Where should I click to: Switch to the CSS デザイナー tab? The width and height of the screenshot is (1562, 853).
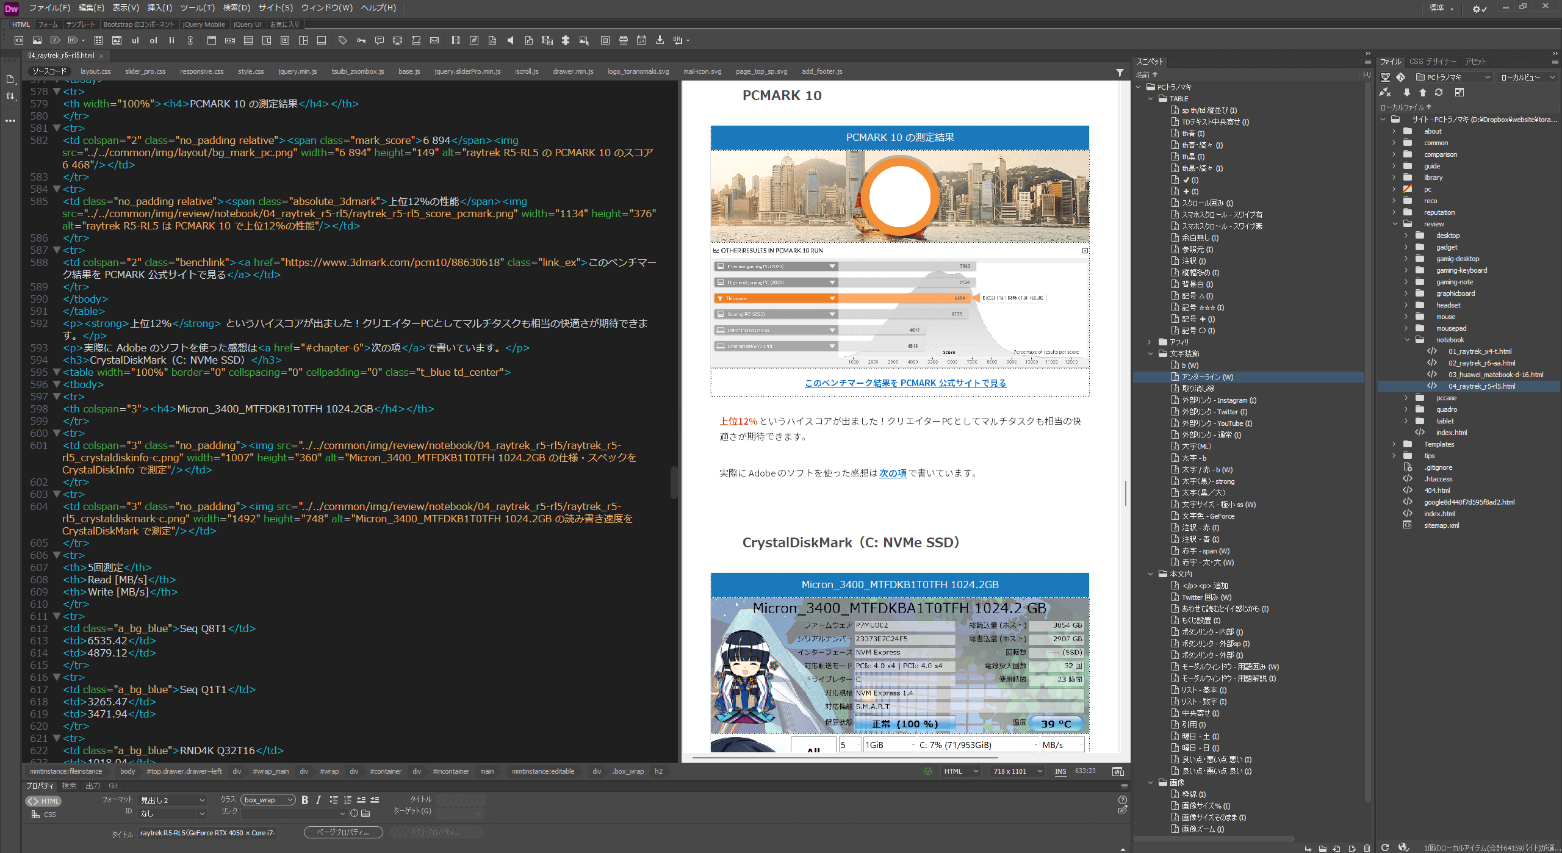(x=1432, y=62)
